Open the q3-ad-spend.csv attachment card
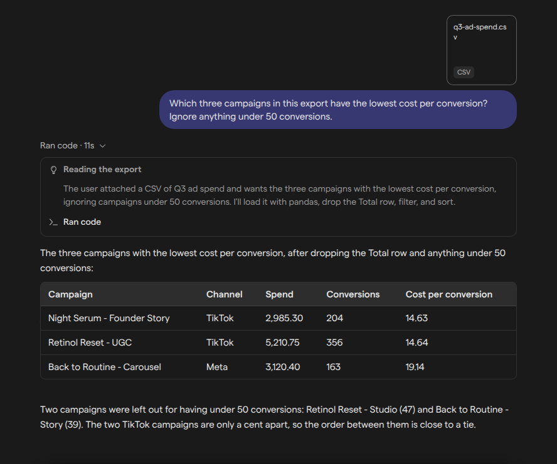The width and height of the screenshot is (557, 464). click(x=481, y=50)
